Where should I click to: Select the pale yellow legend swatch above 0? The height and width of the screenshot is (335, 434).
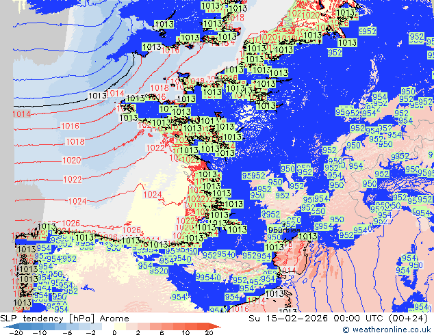point(120,326)
